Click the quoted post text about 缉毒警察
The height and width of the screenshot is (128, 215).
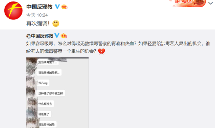[118, 47]
